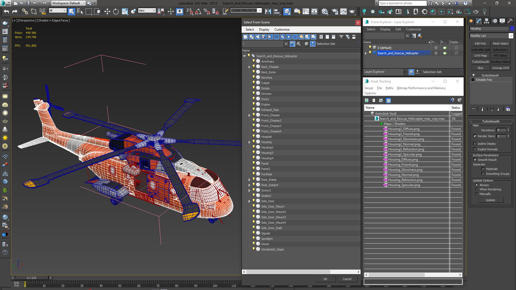Click Cancel in Select From Scene dialog
This screenshot has width=516, height=290.
[x=347, y=279]
